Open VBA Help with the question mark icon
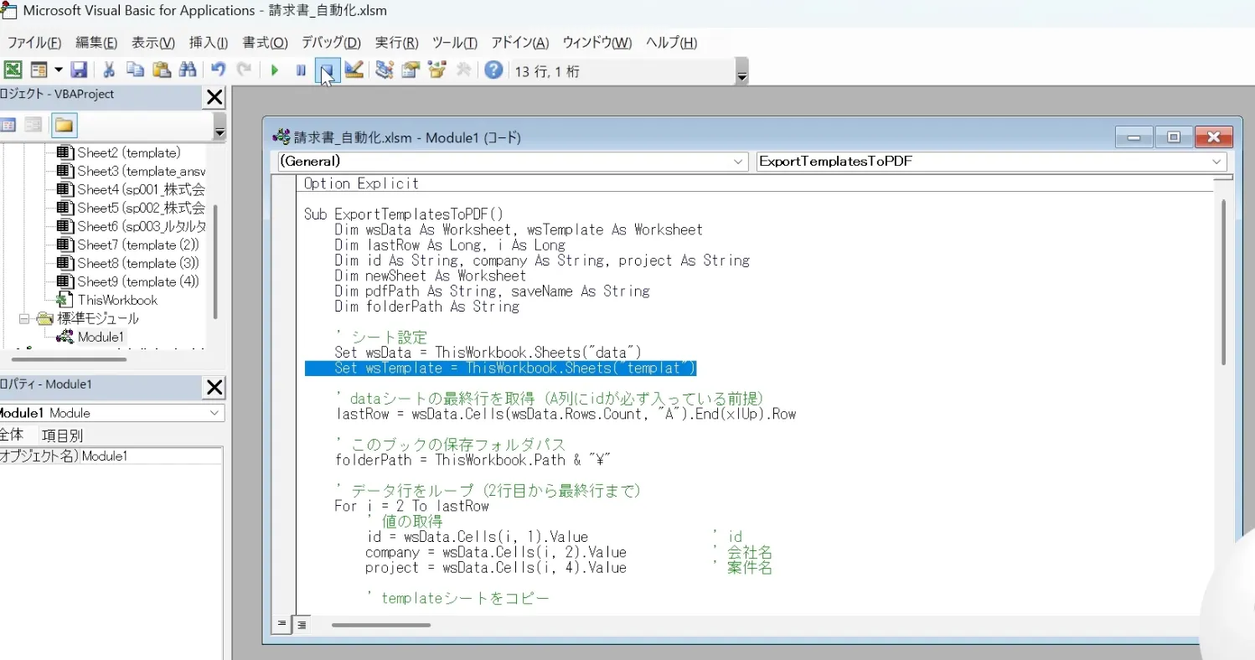This screenshot has width=1255, height=660. 493,70
